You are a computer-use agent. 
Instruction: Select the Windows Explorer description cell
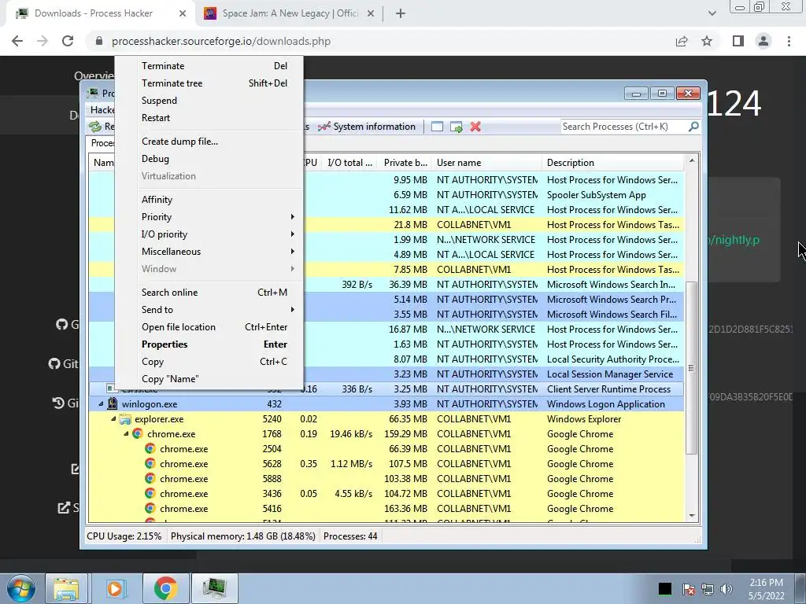pyautogui.click(x=584, y=419)
